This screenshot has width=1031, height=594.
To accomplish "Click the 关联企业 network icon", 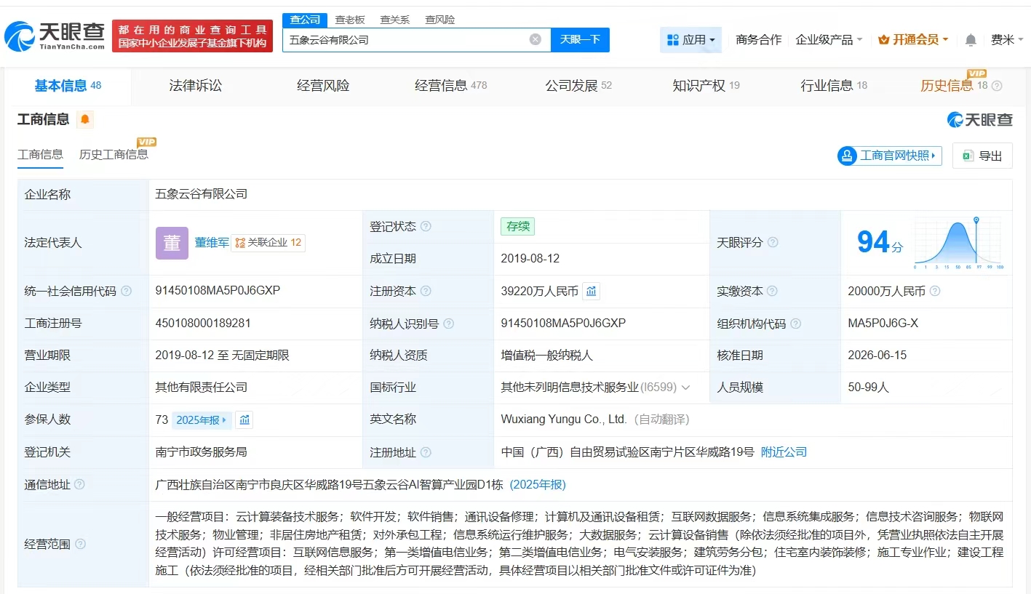I will (240, 243).
